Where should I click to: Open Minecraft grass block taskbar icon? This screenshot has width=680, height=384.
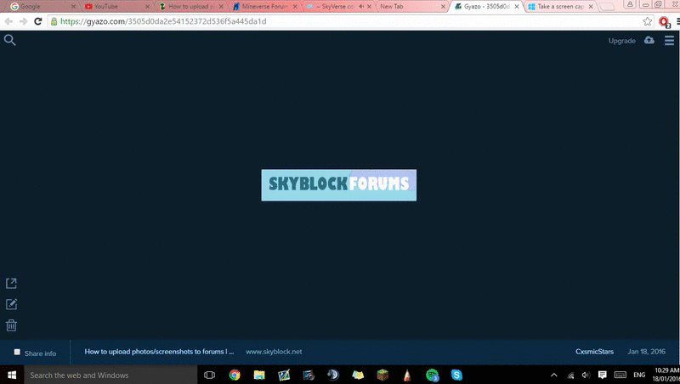click(x=382, y=375)
